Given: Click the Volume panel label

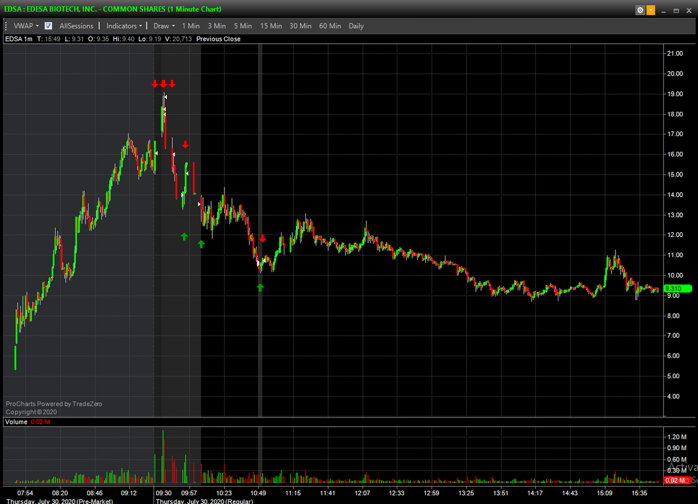Looking at the screenshot, I should click(x=16, y=422).
